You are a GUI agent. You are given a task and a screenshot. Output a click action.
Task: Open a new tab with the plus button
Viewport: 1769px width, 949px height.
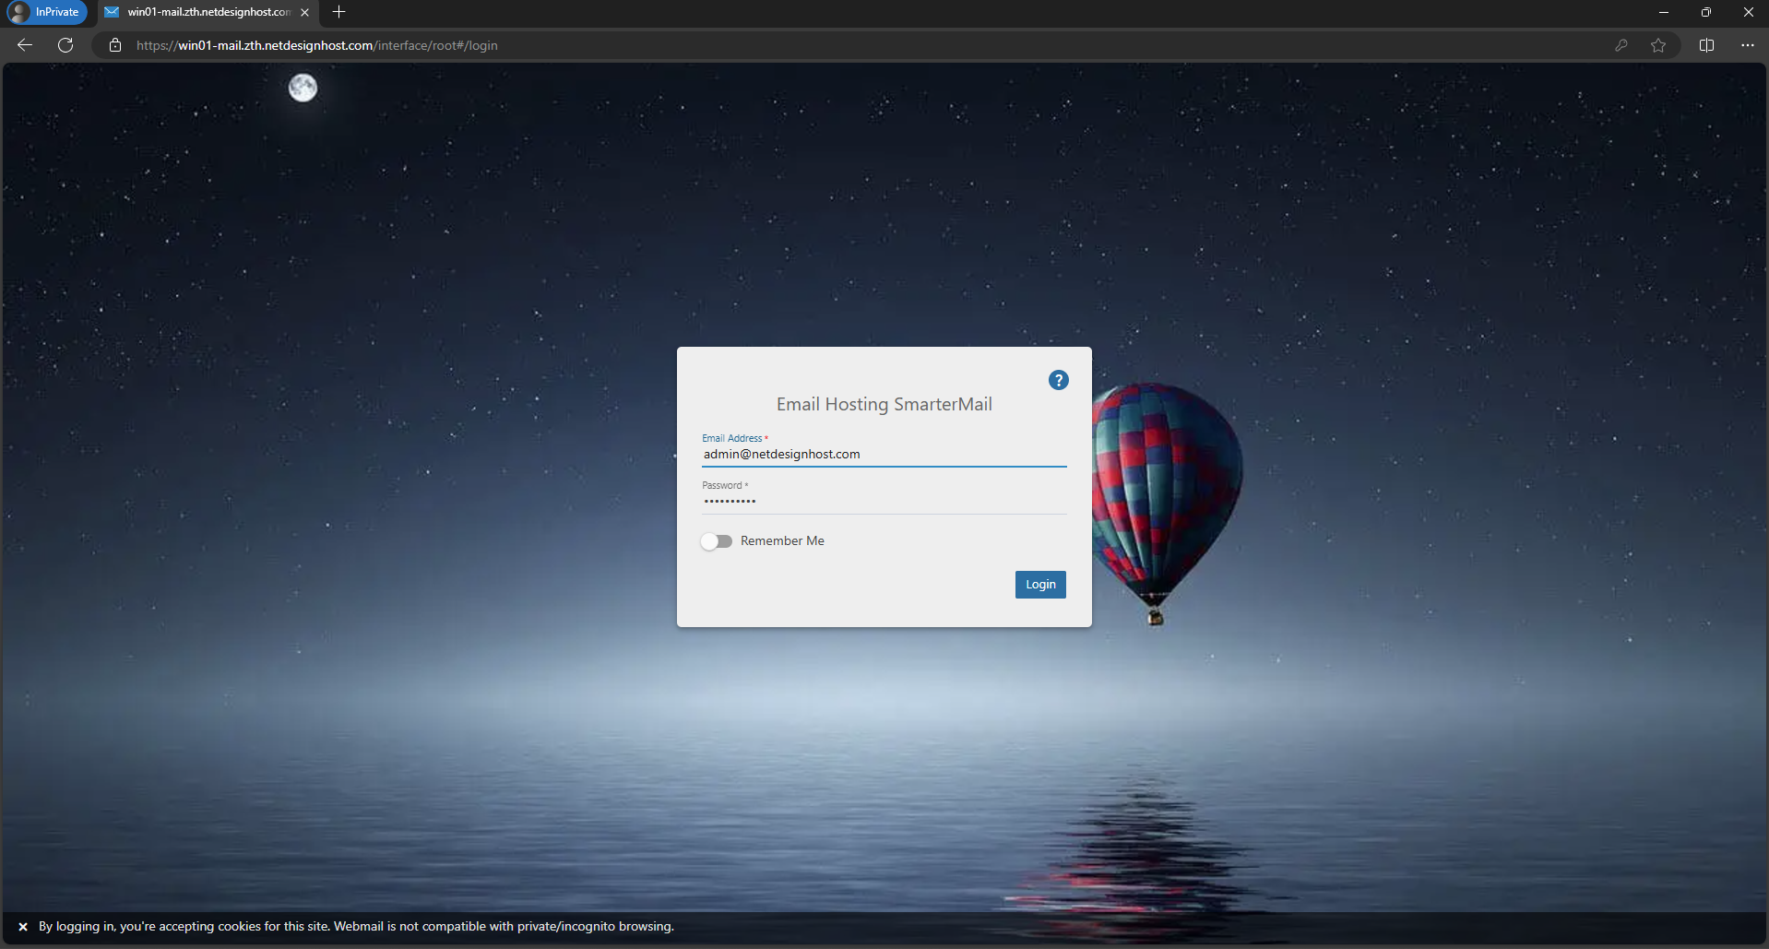coord(338,12)
